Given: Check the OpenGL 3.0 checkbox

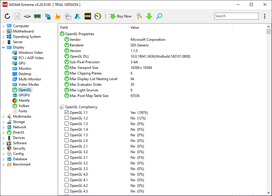Looking at the screenshot, I should pyautogui.click(x=67, y=152).
